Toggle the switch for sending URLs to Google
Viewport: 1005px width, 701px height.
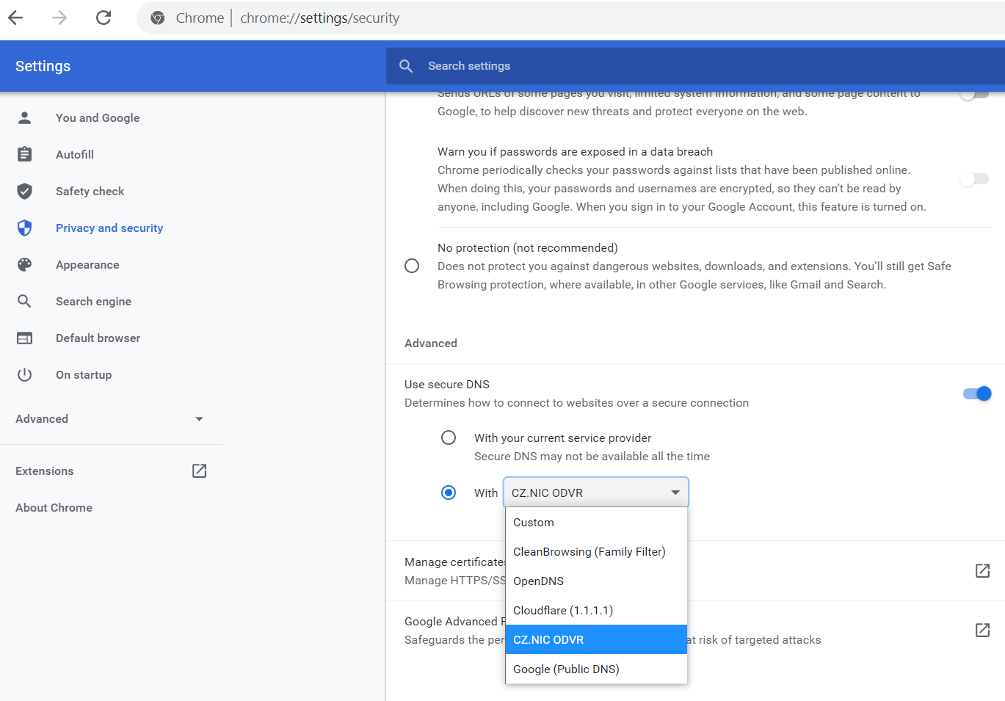click(974, 94)
